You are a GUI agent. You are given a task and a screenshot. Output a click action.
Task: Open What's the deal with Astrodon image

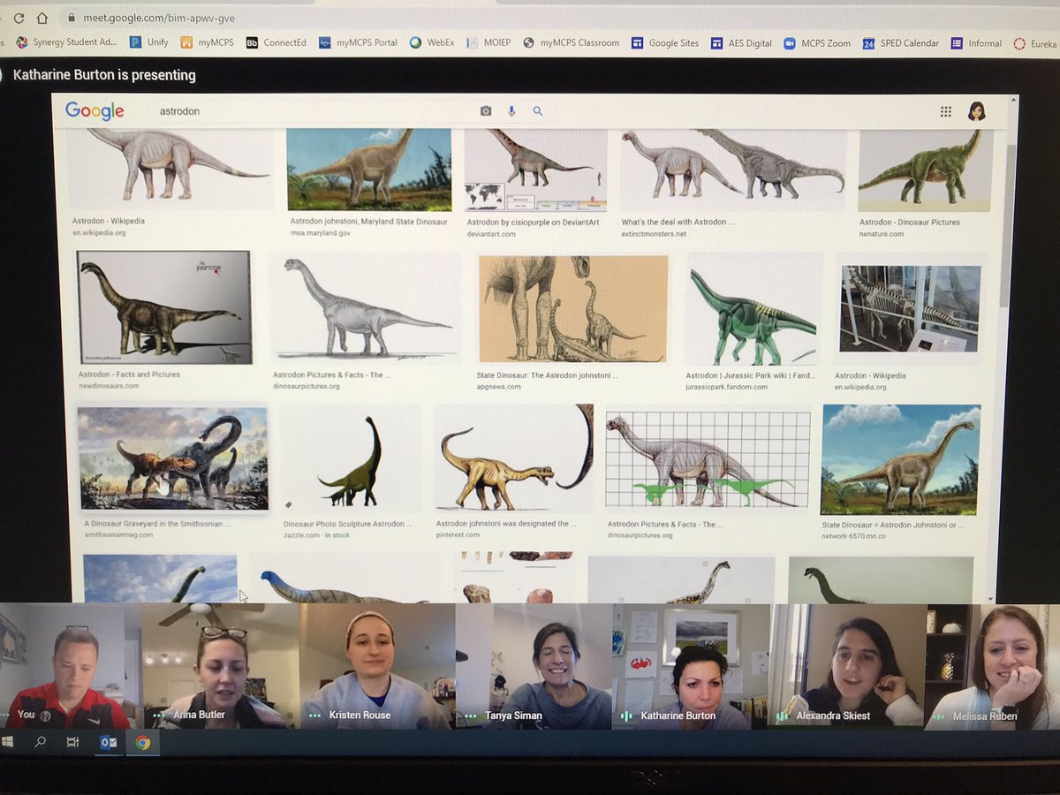click(732, 170)
